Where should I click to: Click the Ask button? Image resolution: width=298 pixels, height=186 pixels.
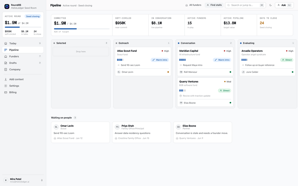point(284,5)
